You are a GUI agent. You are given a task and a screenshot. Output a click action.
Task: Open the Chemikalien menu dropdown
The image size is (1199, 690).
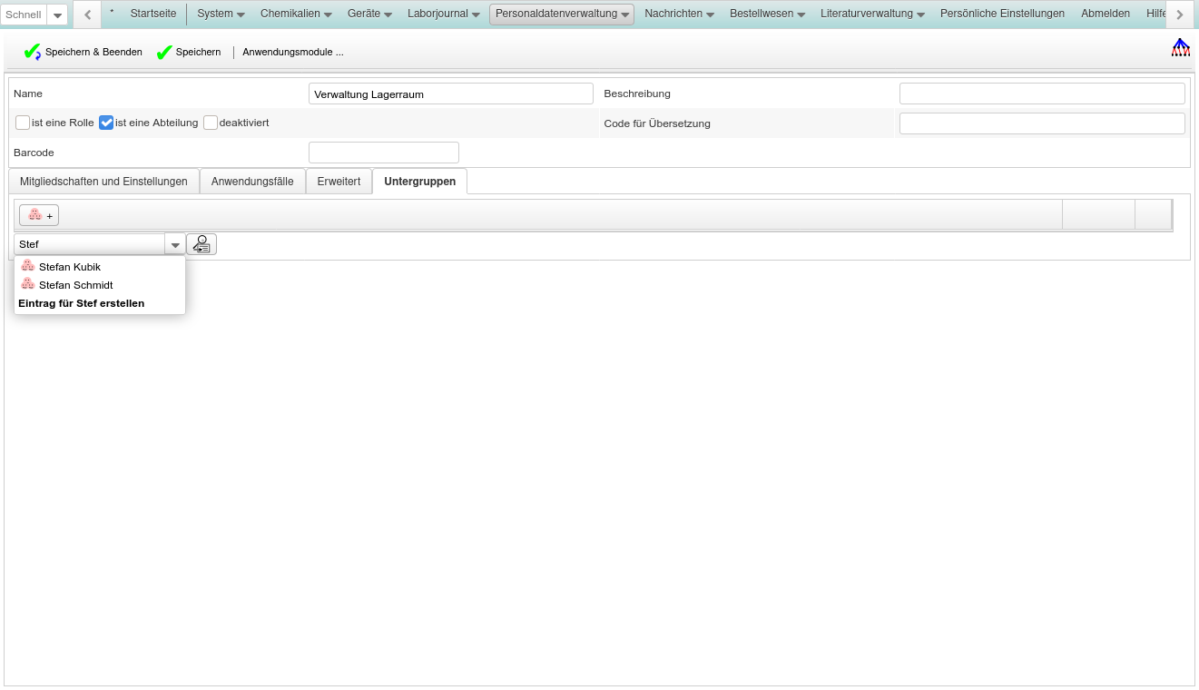[x=295, y=14]
